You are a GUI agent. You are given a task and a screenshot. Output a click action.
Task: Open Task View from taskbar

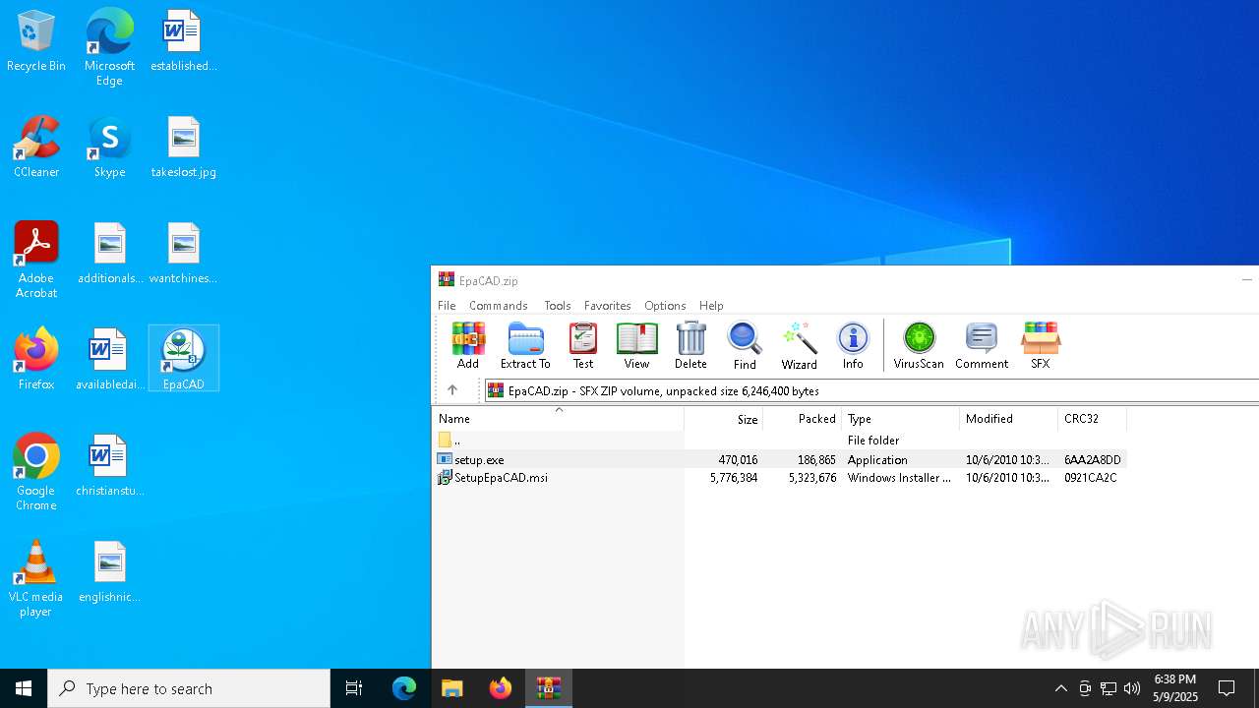354,688
